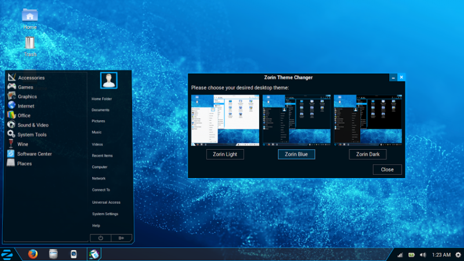Open Documents from start menu

coord(100,110)
